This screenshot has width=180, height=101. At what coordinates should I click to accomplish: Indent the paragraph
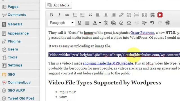[144, 23]
